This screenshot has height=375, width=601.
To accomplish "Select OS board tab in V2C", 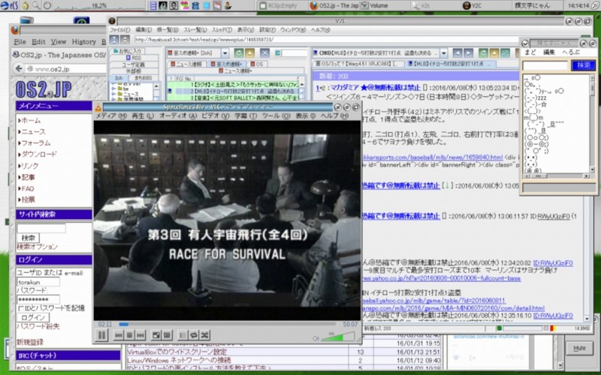I will pos(257,64).
